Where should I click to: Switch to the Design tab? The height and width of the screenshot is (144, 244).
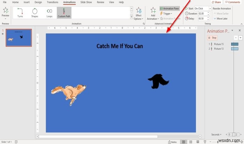pos(38,2)
